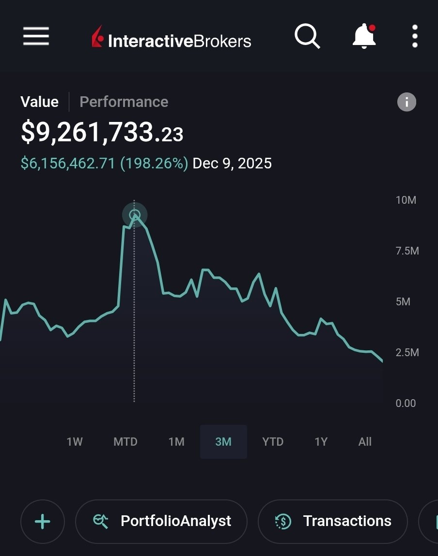Open the hamburger navigation menu

pos(36,36)
